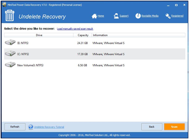This screenshot has width=189, height=139.
Task: Click VMware Virtual S info in E: row
Action: [x=108, y=43]
